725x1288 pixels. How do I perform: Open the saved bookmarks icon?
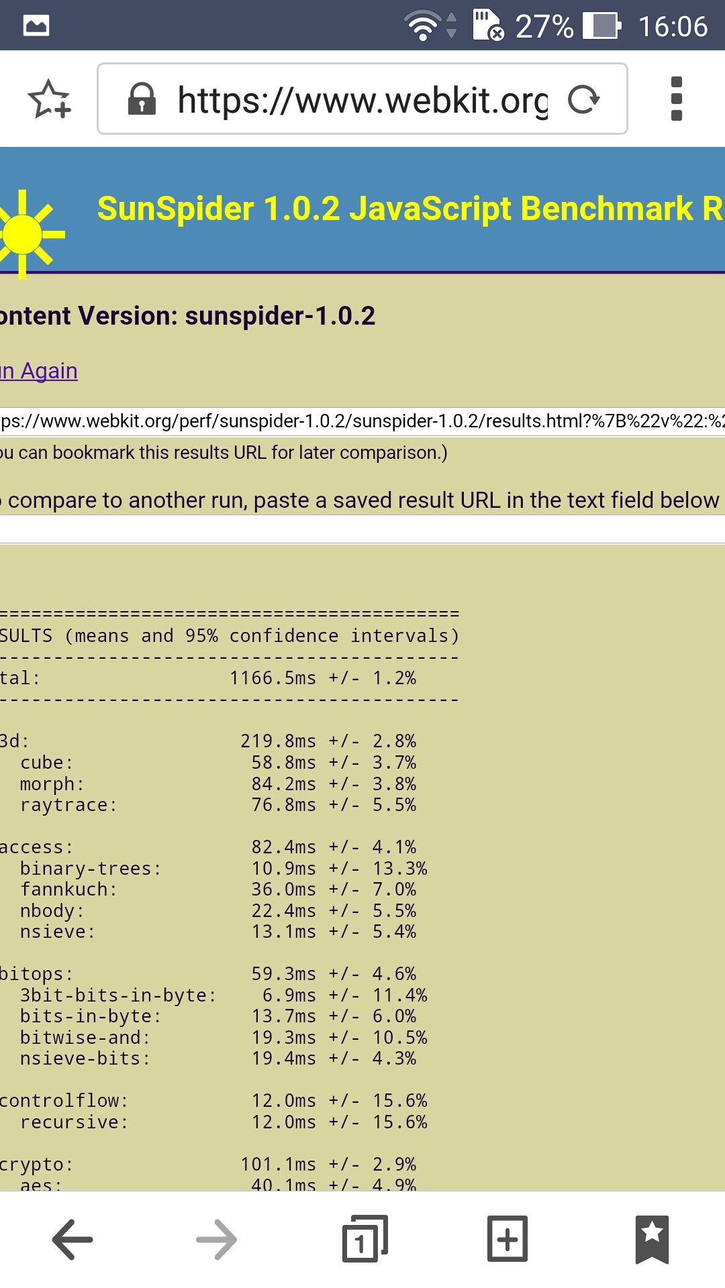point(652,1239)
